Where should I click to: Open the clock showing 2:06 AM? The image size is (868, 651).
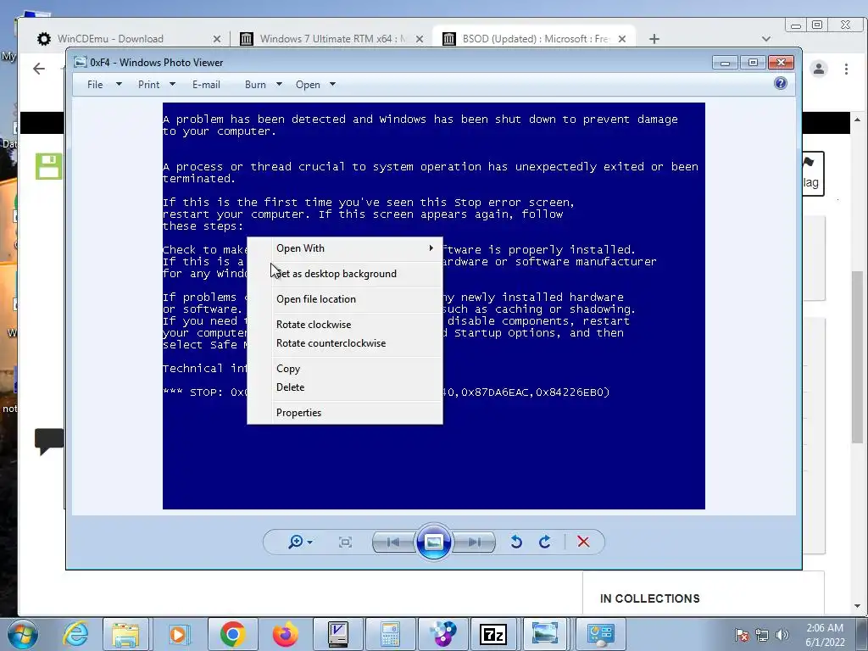click(x=825, y=635)
